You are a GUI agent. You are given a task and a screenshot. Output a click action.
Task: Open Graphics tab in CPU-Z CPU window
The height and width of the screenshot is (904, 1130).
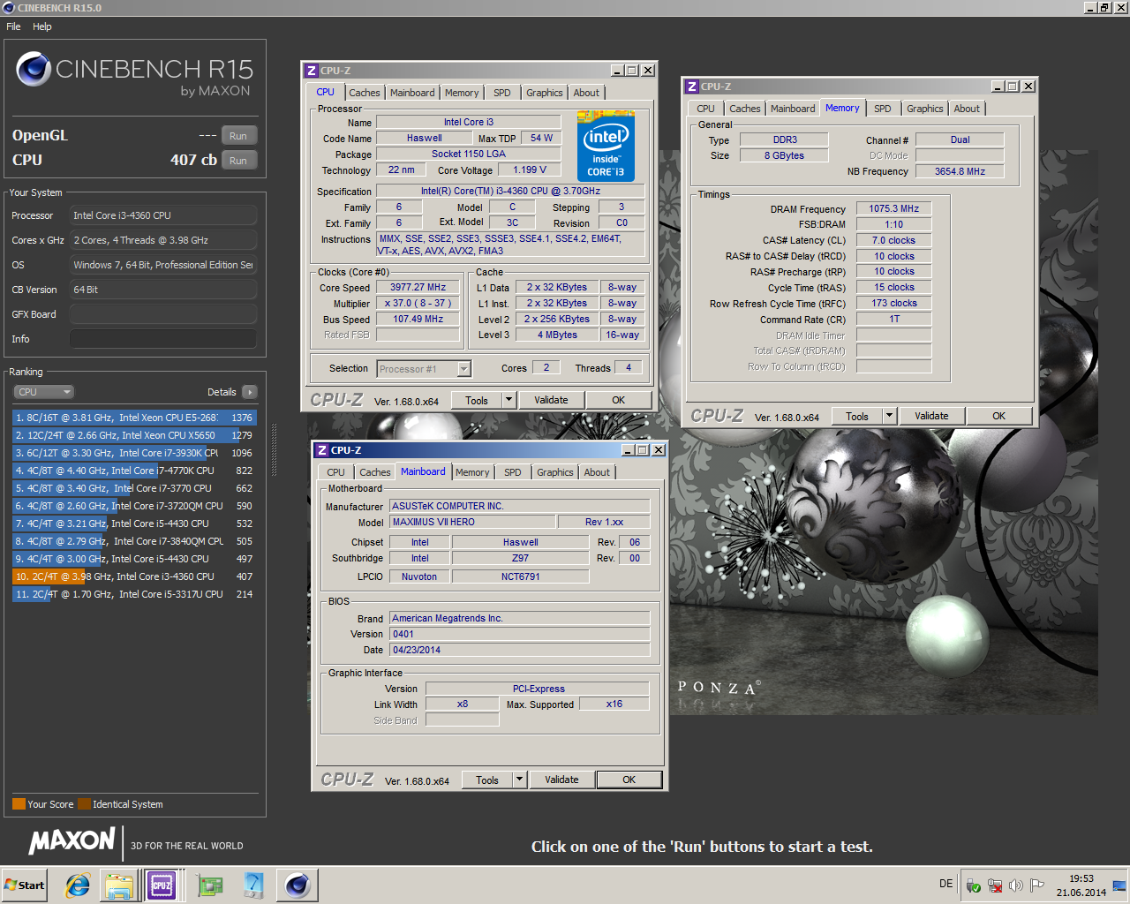pos(545,93)
